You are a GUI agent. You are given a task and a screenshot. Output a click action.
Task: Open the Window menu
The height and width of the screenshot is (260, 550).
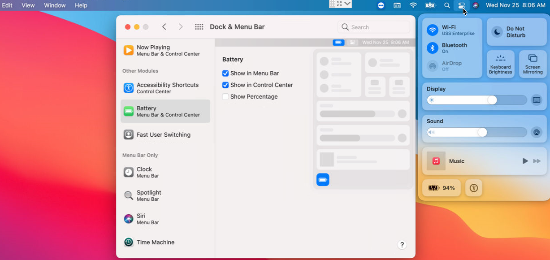point(55,5)
